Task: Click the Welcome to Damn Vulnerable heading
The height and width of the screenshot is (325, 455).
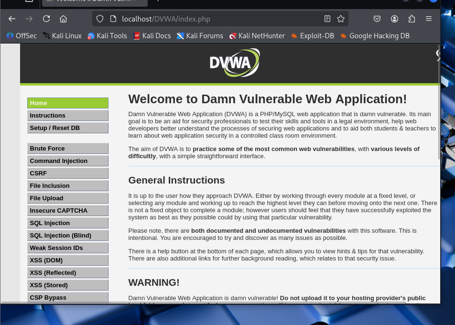Action: pyautogui.click(x=268, y=99)
